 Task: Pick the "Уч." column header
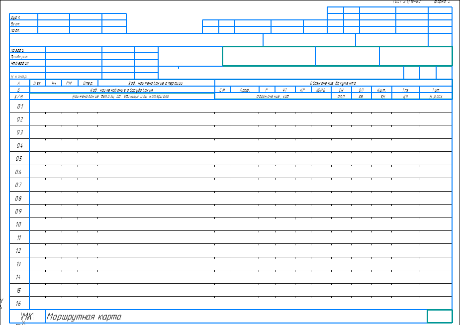point(54,83)
